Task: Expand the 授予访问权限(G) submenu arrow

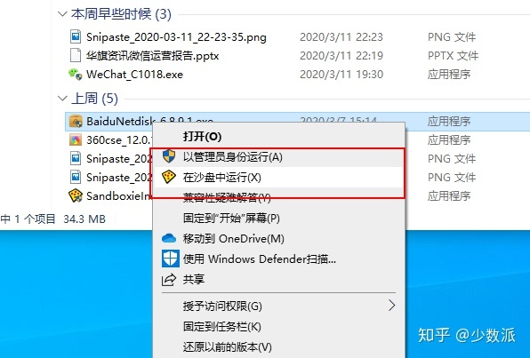Action: pos(391,306)
